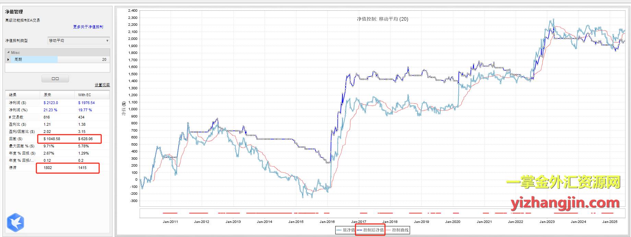631x237 pixels.
Task: Click the light-blue 原净值 legend marker
Action: pyautogui.click(x=339, y=230)
